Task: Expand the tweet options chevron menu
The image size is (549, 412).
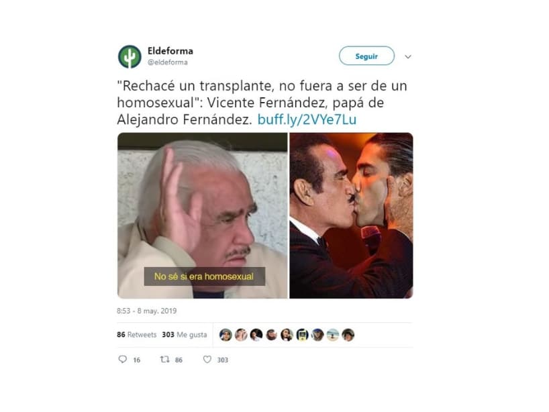Action: pyautogui.click(x=408, y=56)
